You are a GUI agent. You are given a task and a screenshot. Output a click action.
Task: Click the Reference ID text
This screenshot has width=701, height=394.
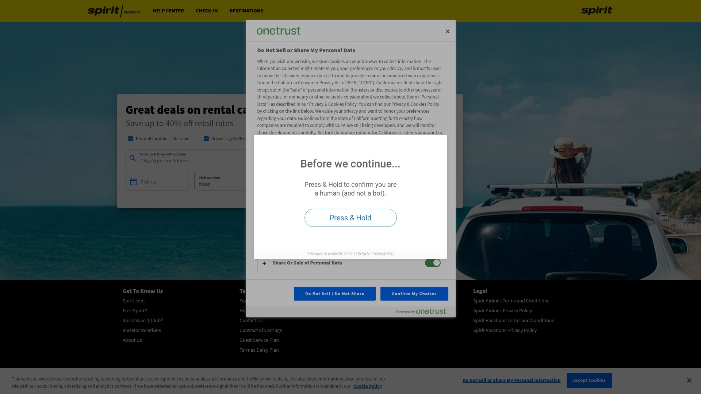[350, 254]
